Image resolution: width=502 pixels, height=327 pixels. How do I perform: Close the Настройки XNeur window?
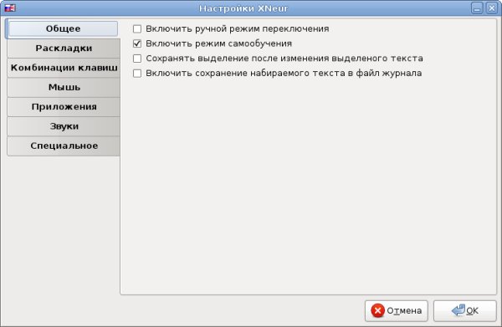(x=491, y=8)
